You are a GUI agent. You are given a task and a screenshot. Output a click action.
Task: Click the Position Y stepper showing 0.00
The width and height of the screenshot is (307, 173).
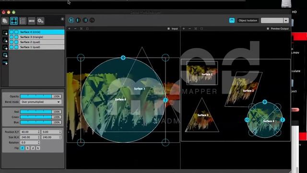(51, 132)
